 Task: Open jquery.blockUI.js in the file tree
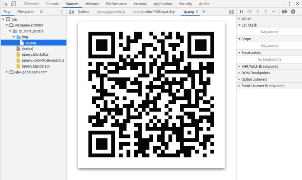[35, 54]
